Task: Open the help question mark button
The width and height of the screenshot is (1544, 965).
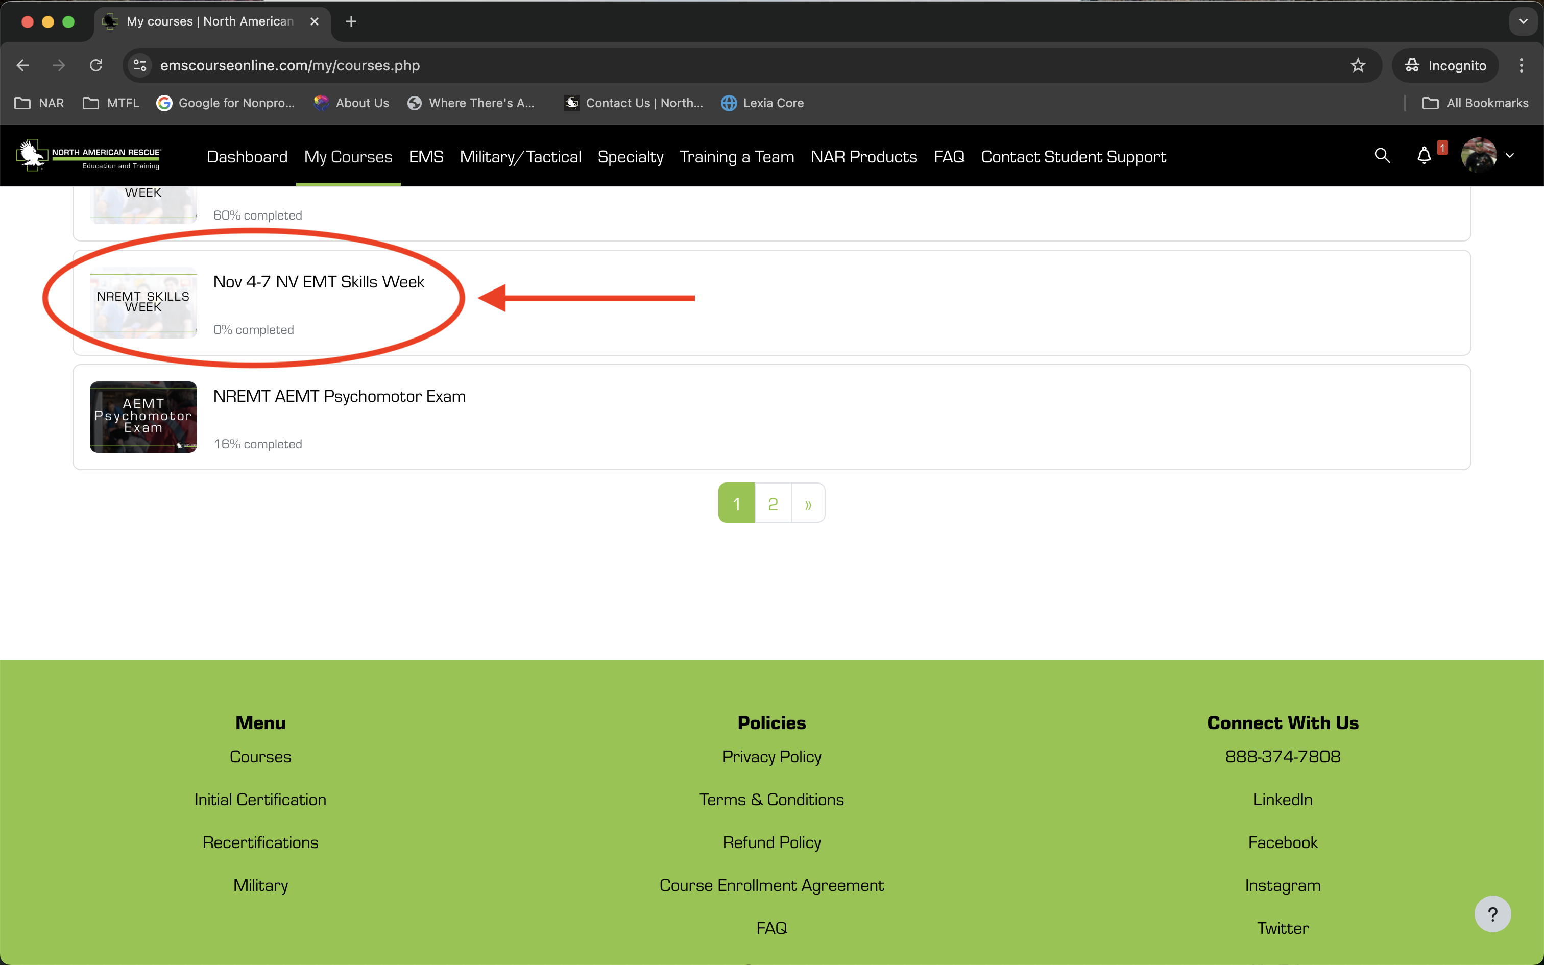Action: [x=1492, y=914]
